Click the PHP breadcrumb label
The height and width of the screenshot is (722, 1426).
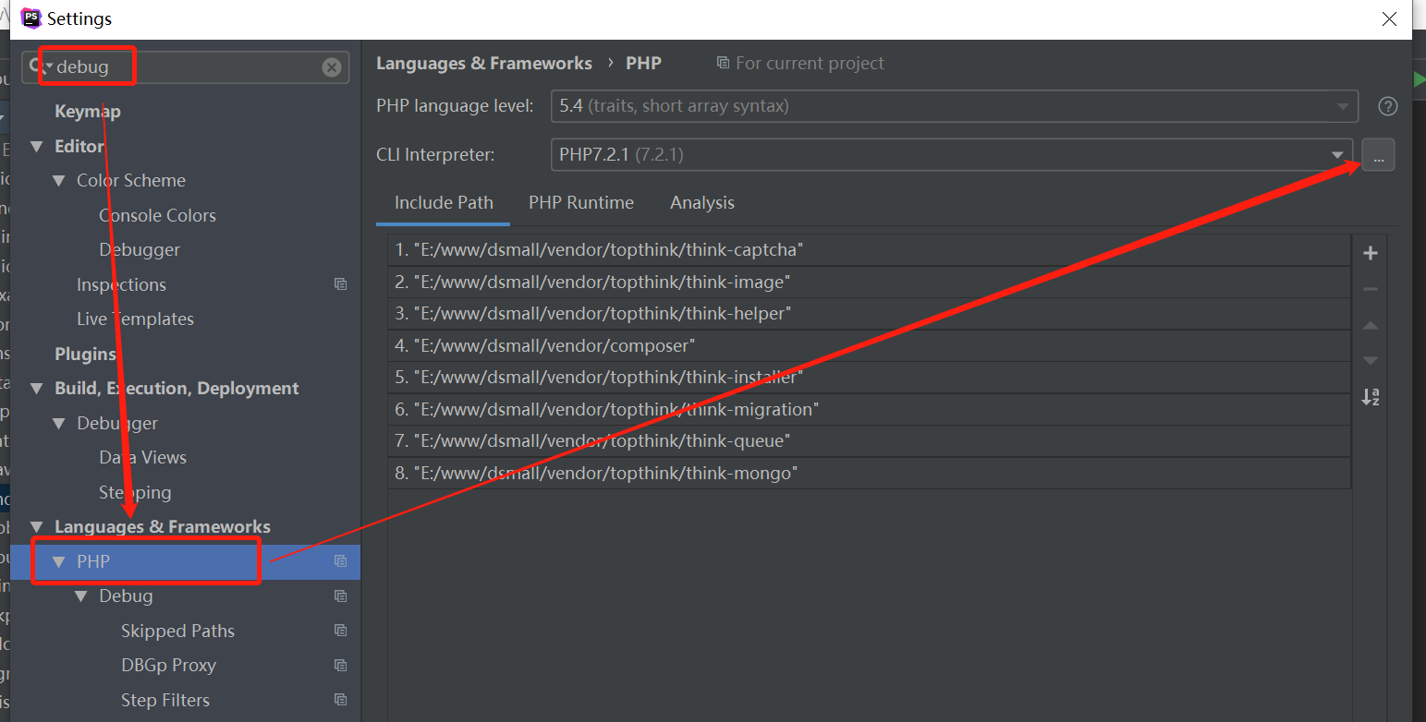point(643,63)
